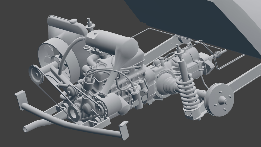Click the round brake drum wheel hub

click(219, 99)
